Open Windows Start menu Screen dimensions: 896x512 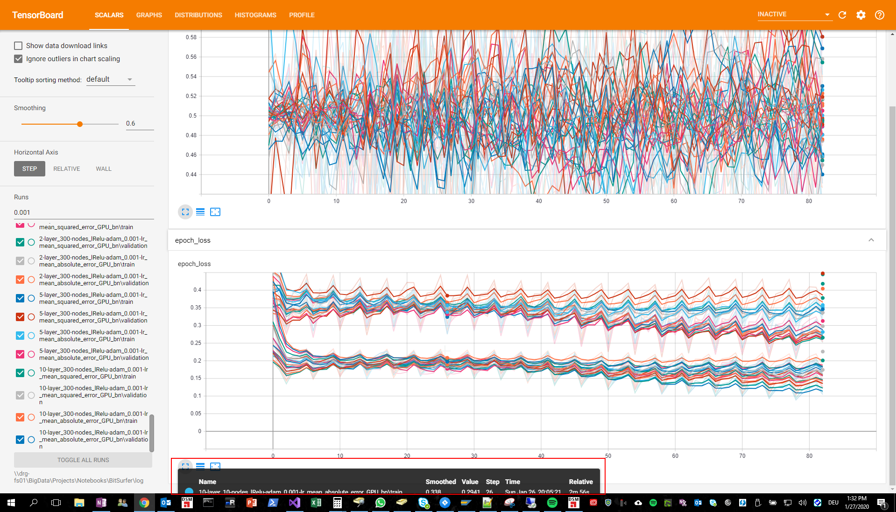[x=11, y=503]
